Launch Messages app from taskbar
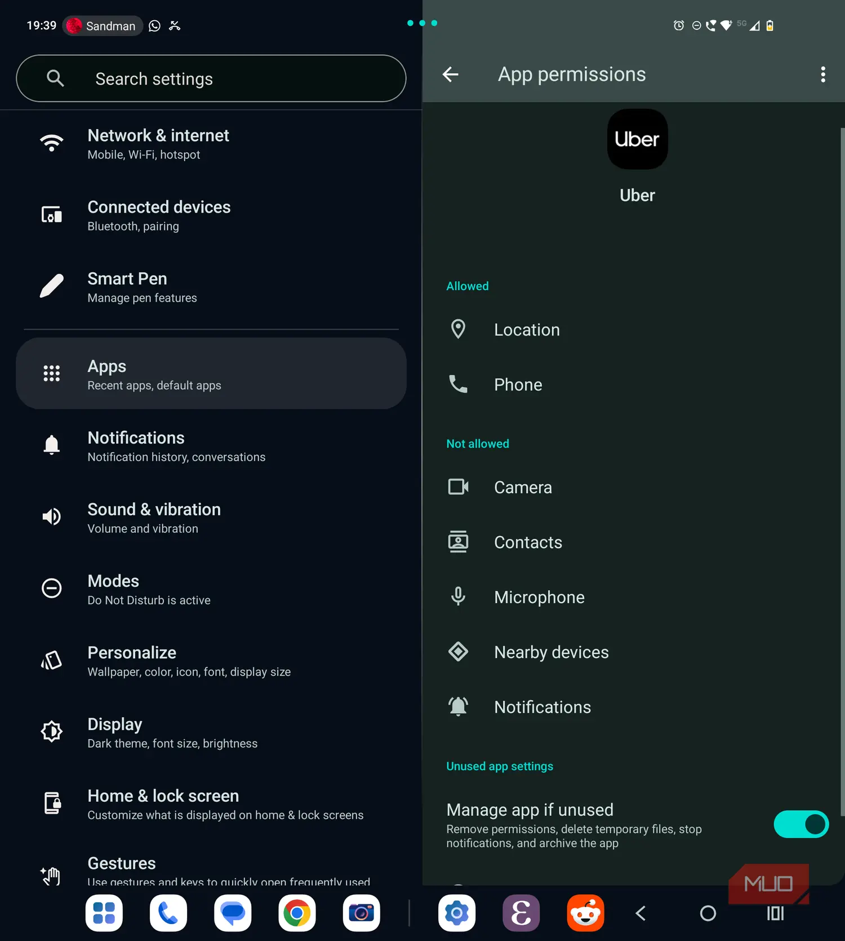This screenshot has width=845, height=941. [233, 913]
